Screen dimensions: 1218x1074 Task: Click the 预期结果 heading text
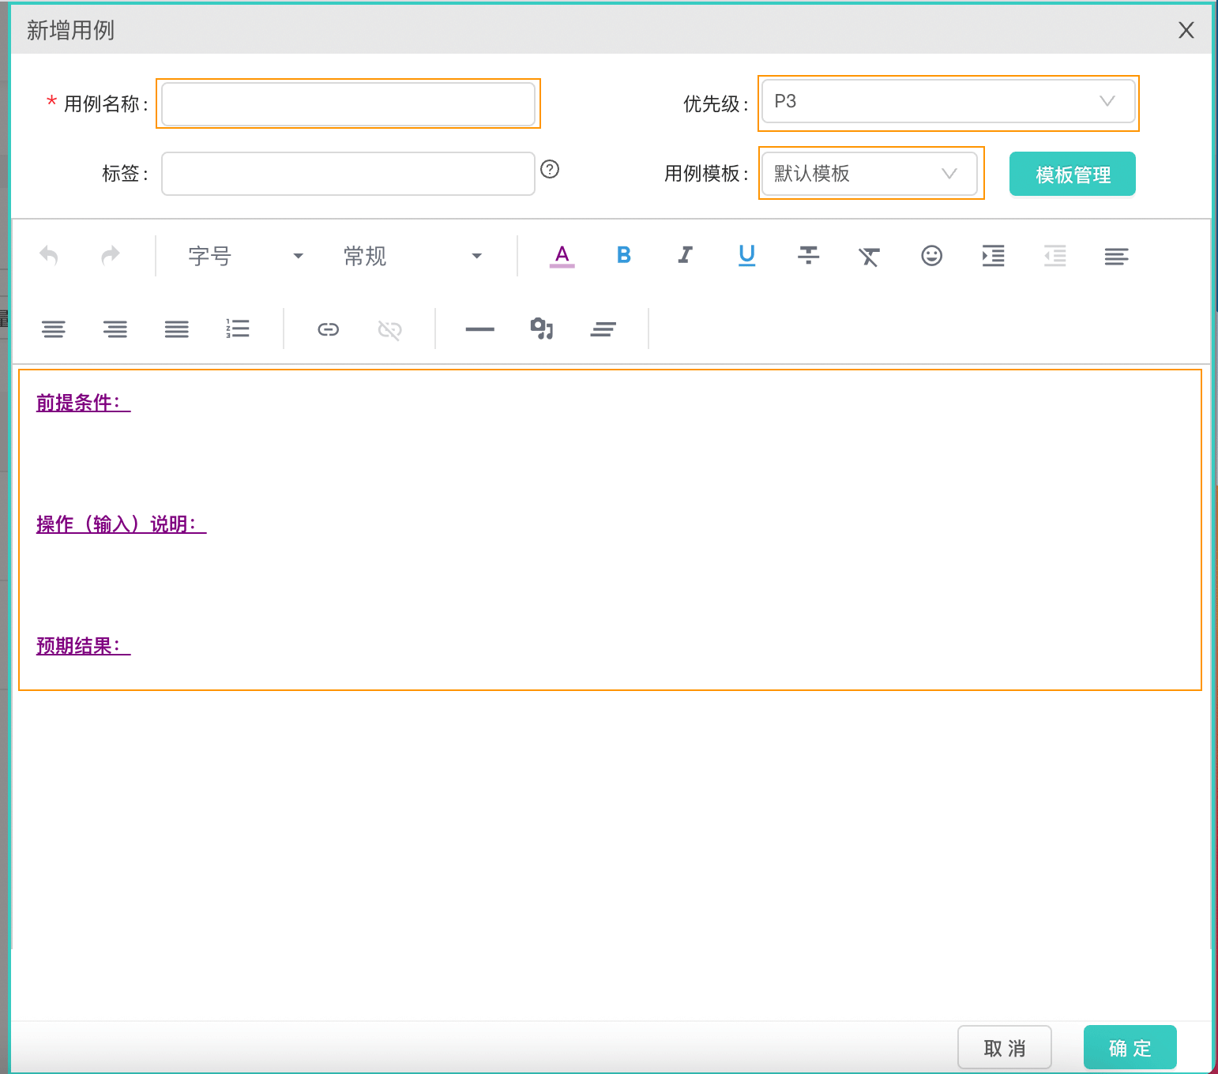[84, 646]
